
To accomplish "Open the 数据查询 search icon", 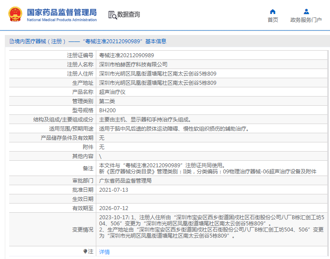I will point(112,15).
